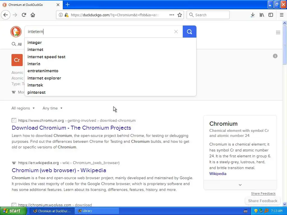Open the Downloads arrow icon

(253, 15)
